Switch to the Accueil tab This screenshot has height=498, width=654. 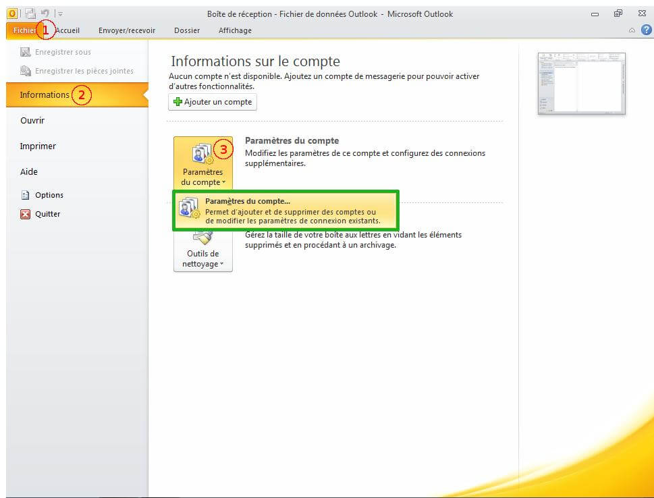click(67, 30)
